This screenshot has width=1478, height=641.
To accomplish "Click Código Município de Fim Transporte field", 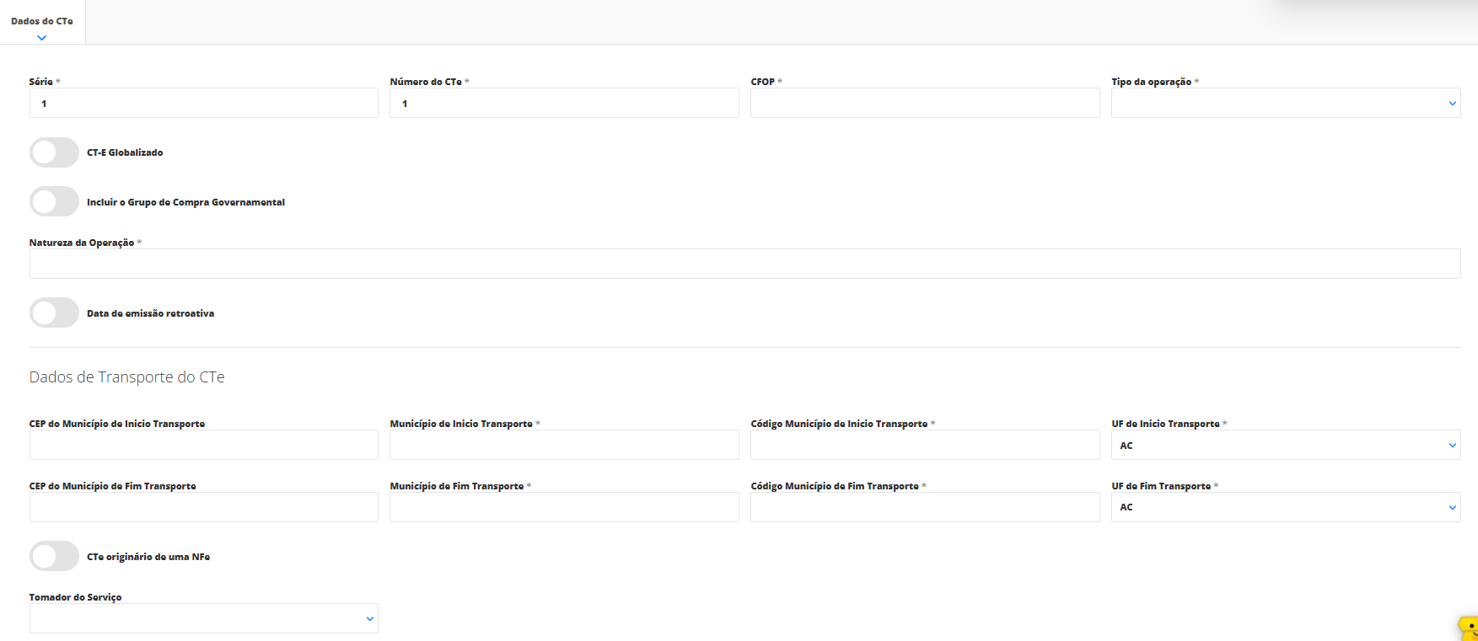I will pyautogui.click(x=924, y=507).
